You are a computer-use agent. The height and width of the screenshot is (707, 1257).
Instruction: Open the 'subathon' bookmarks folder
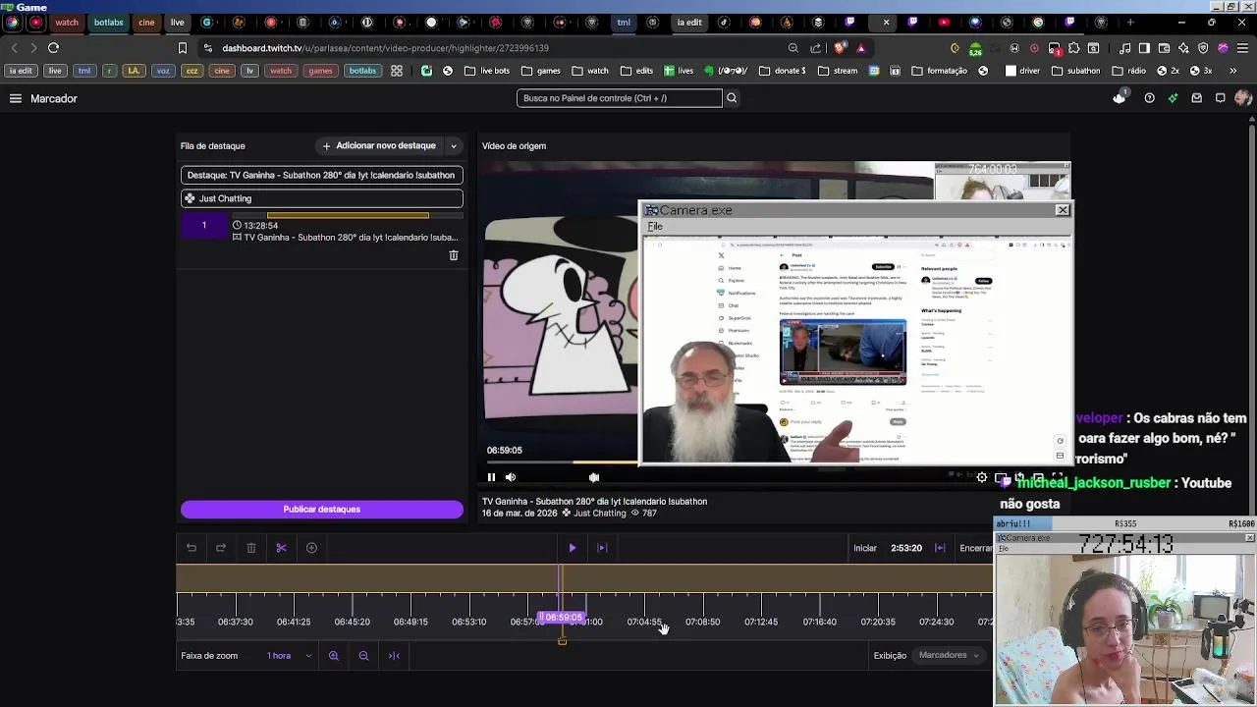tap(1075, 71)
